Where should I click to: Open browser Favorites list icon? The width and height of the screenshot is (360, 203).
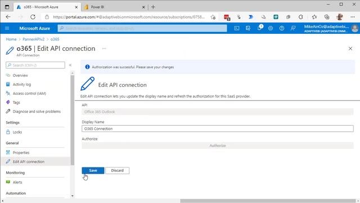[314, 17]
